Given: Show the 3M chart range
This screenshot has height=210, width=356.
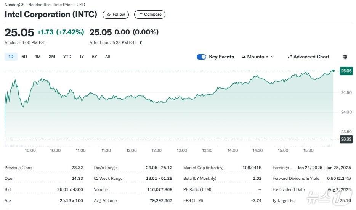Looking at the screenshot, I should point(52,57).
